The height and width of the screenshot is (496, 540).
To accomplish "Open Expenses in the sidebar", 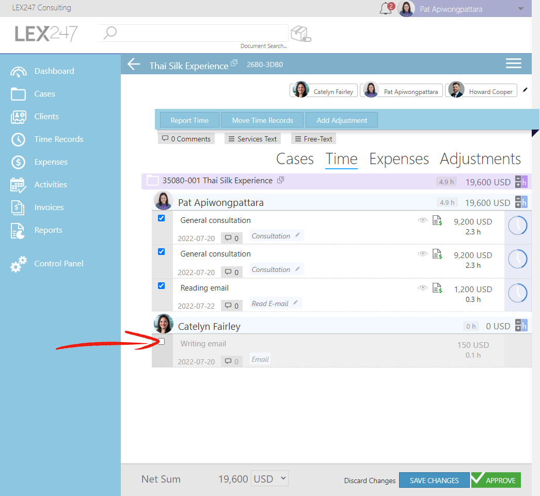I will [x=51, y=162].
